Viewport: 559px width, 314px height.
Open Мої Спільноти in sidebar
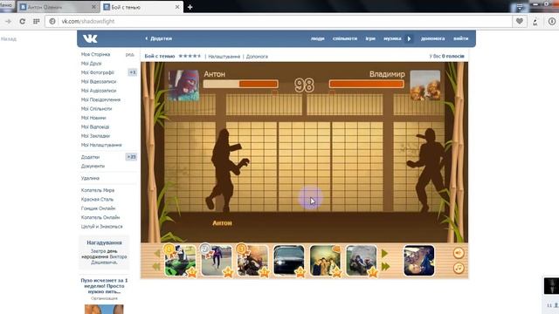click(x=96, y=108)
